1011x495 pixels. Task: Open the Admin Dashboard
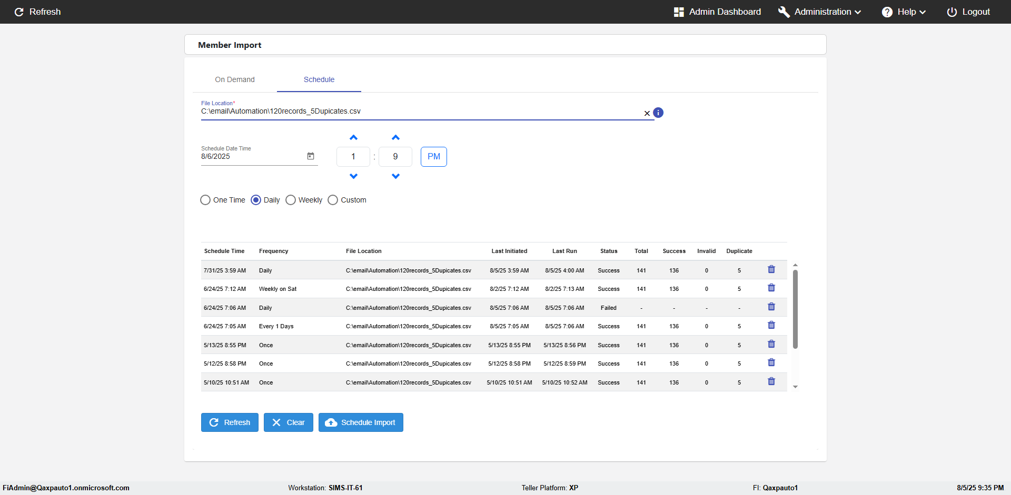click(717, 12)
